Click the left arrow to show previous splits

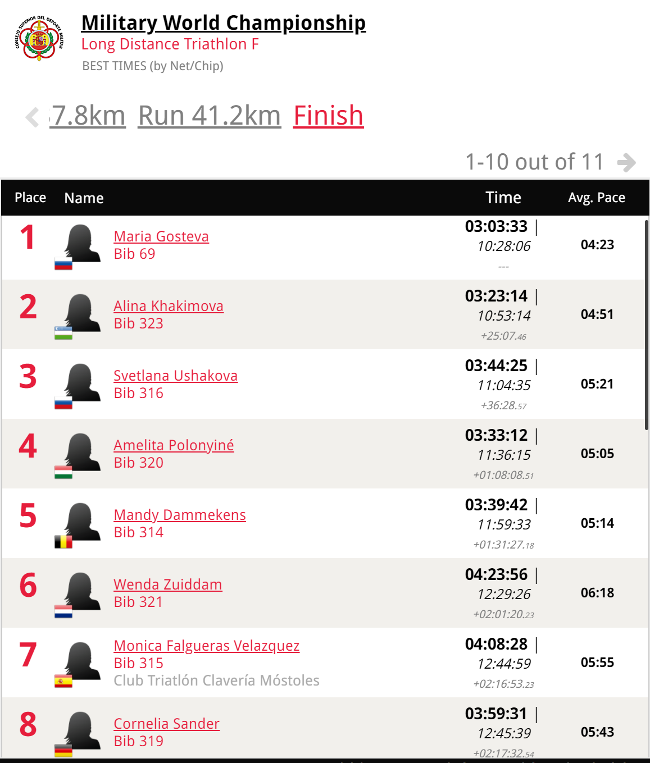33,117
